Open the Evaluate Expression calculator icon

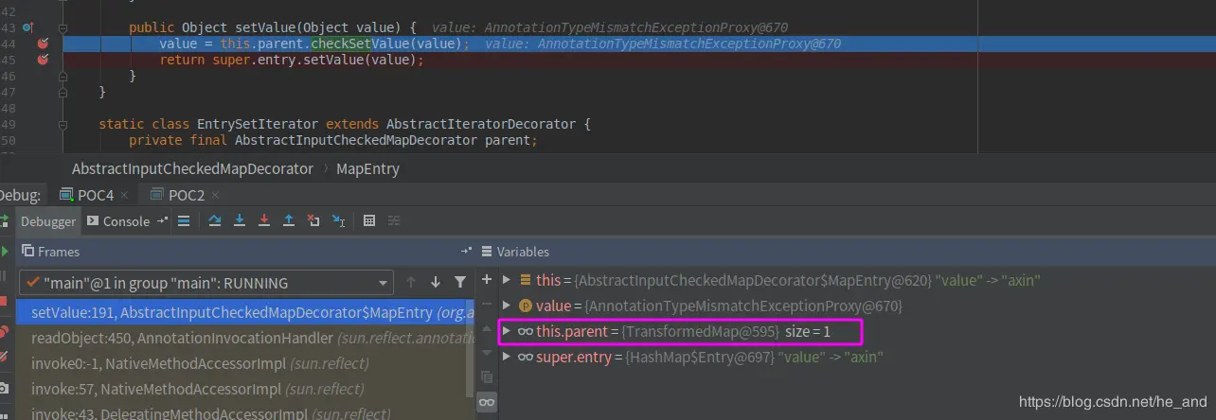pyautogui.click(x=369, y=220)
